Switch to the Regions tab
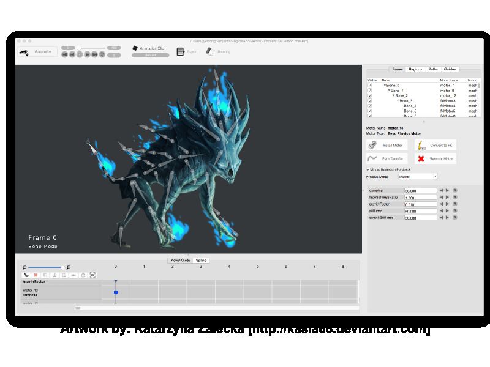Image resolution: width=490 pixels, height=367 pixels. coord(414,69)
